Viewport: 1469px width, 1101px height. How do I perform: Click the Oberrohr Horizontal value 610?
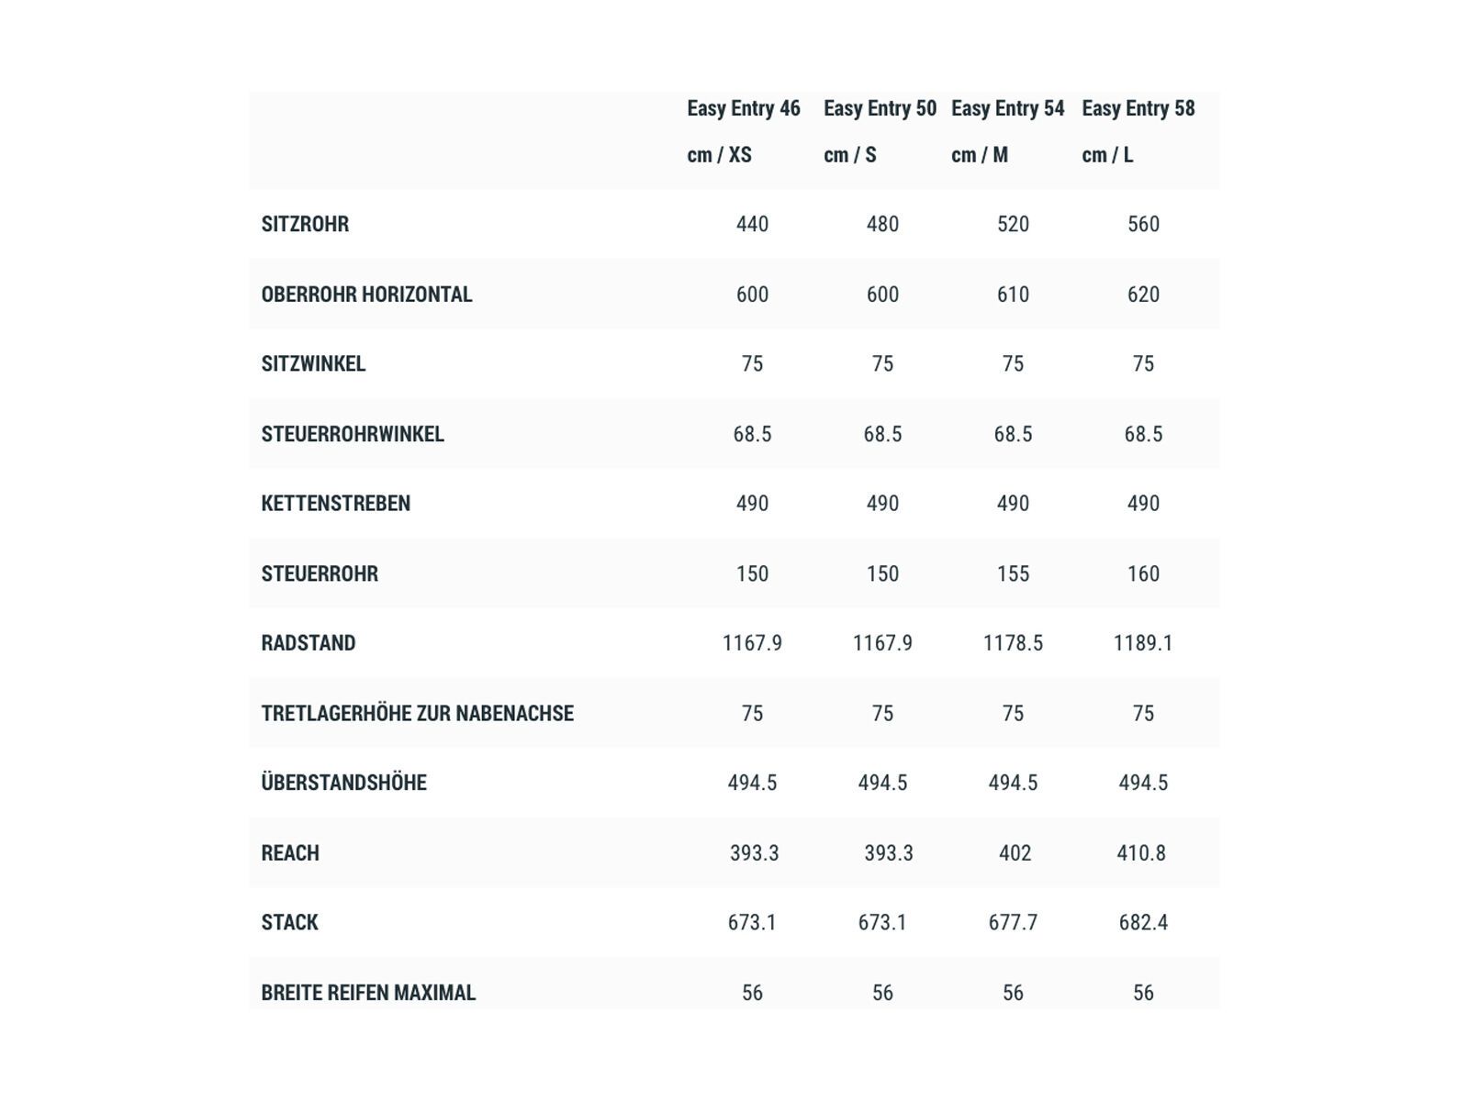pos(1013,295)
